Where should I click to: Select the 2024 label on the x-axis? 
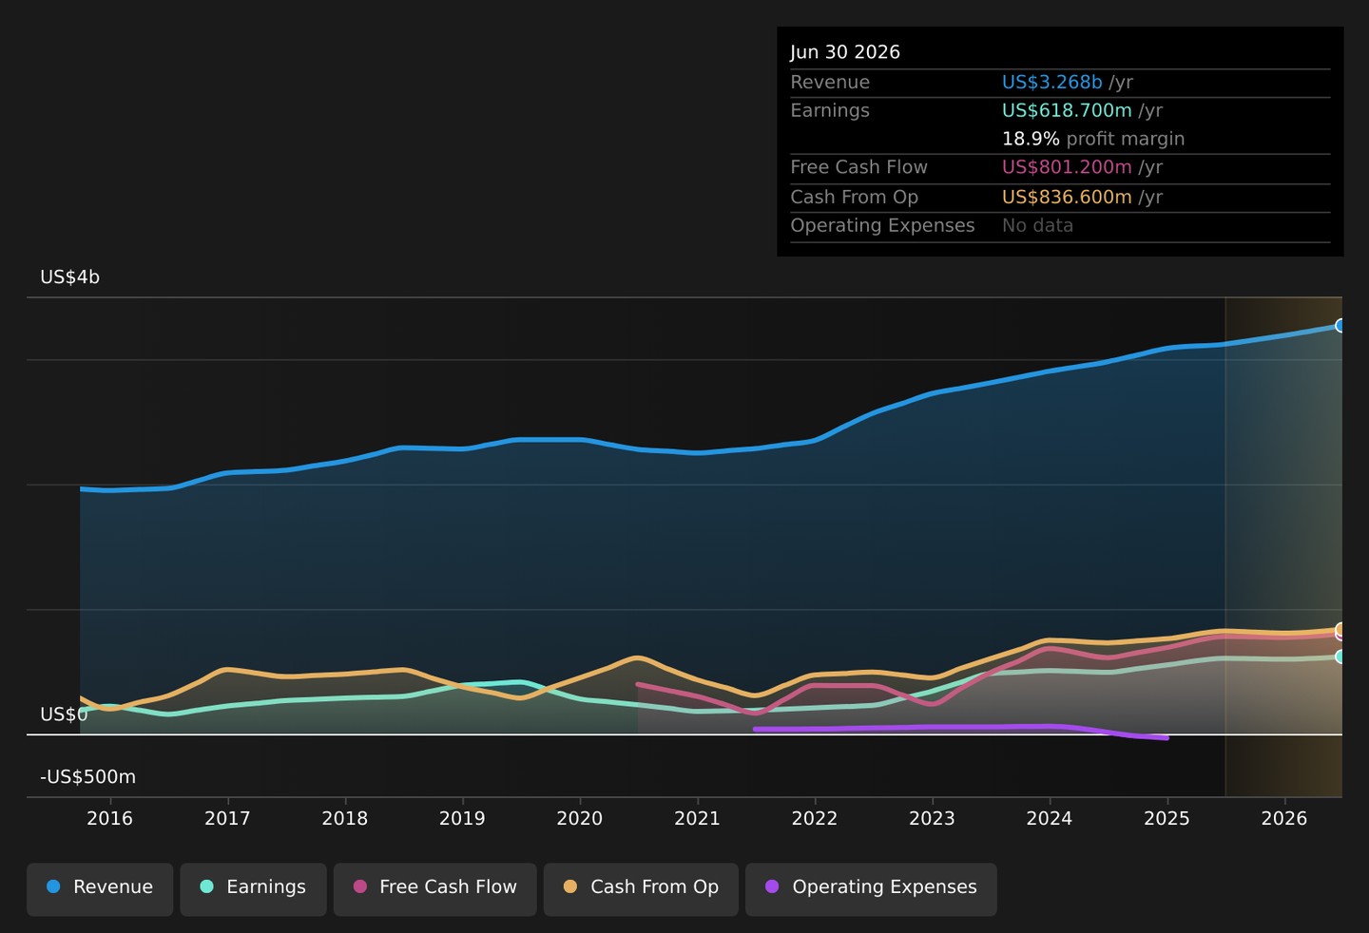(1050, 819)
